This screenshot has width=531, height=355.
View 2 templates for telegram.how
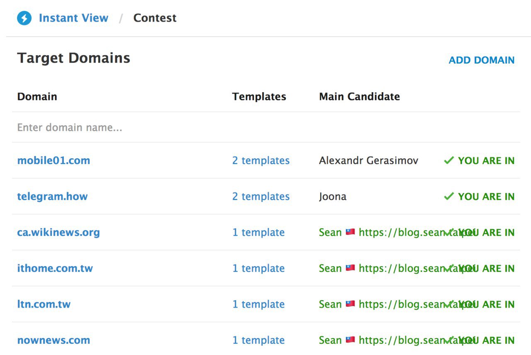click(261, 196)
